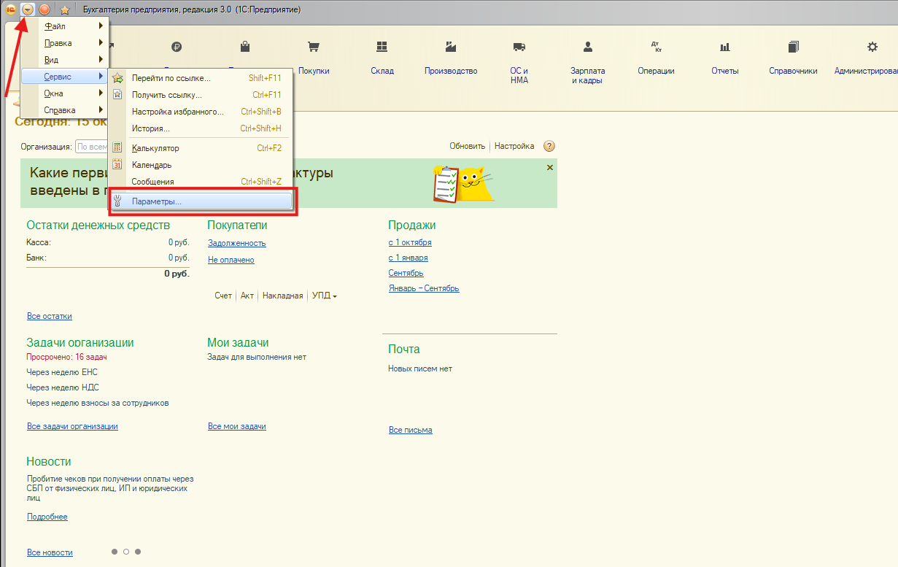Click the round help question mark icon

pos(549,146)
